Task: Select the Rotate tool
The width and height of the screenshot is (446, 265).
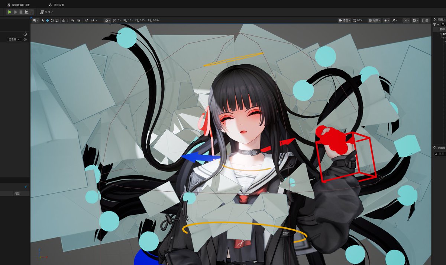Action: [x=52, y=20]
